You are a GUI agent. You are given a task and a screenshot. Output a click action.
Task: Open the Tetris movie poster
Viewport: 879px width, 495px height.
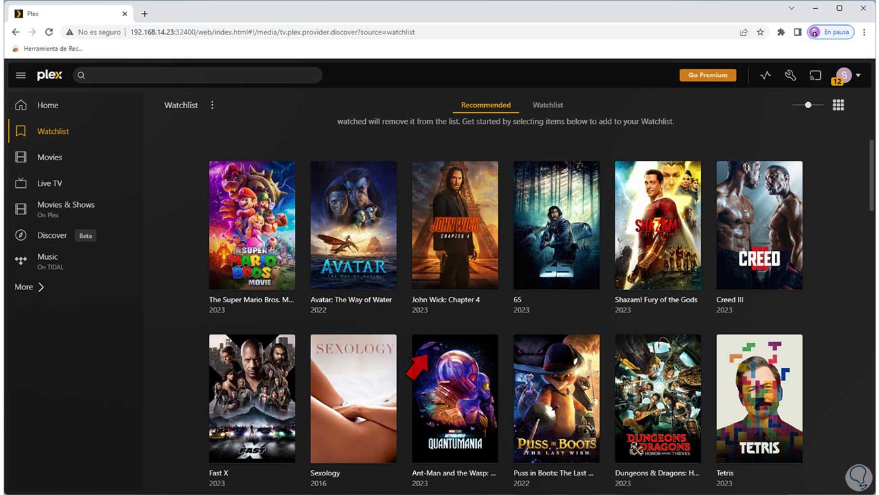click(x=759, y=398)
